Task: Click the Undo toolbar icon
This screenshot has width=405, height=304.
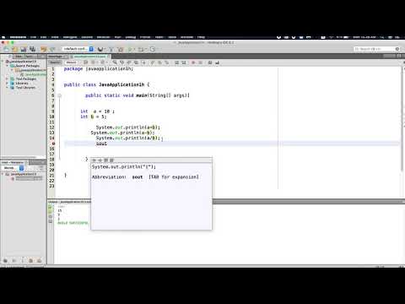Action: click(x=43, y=49)
